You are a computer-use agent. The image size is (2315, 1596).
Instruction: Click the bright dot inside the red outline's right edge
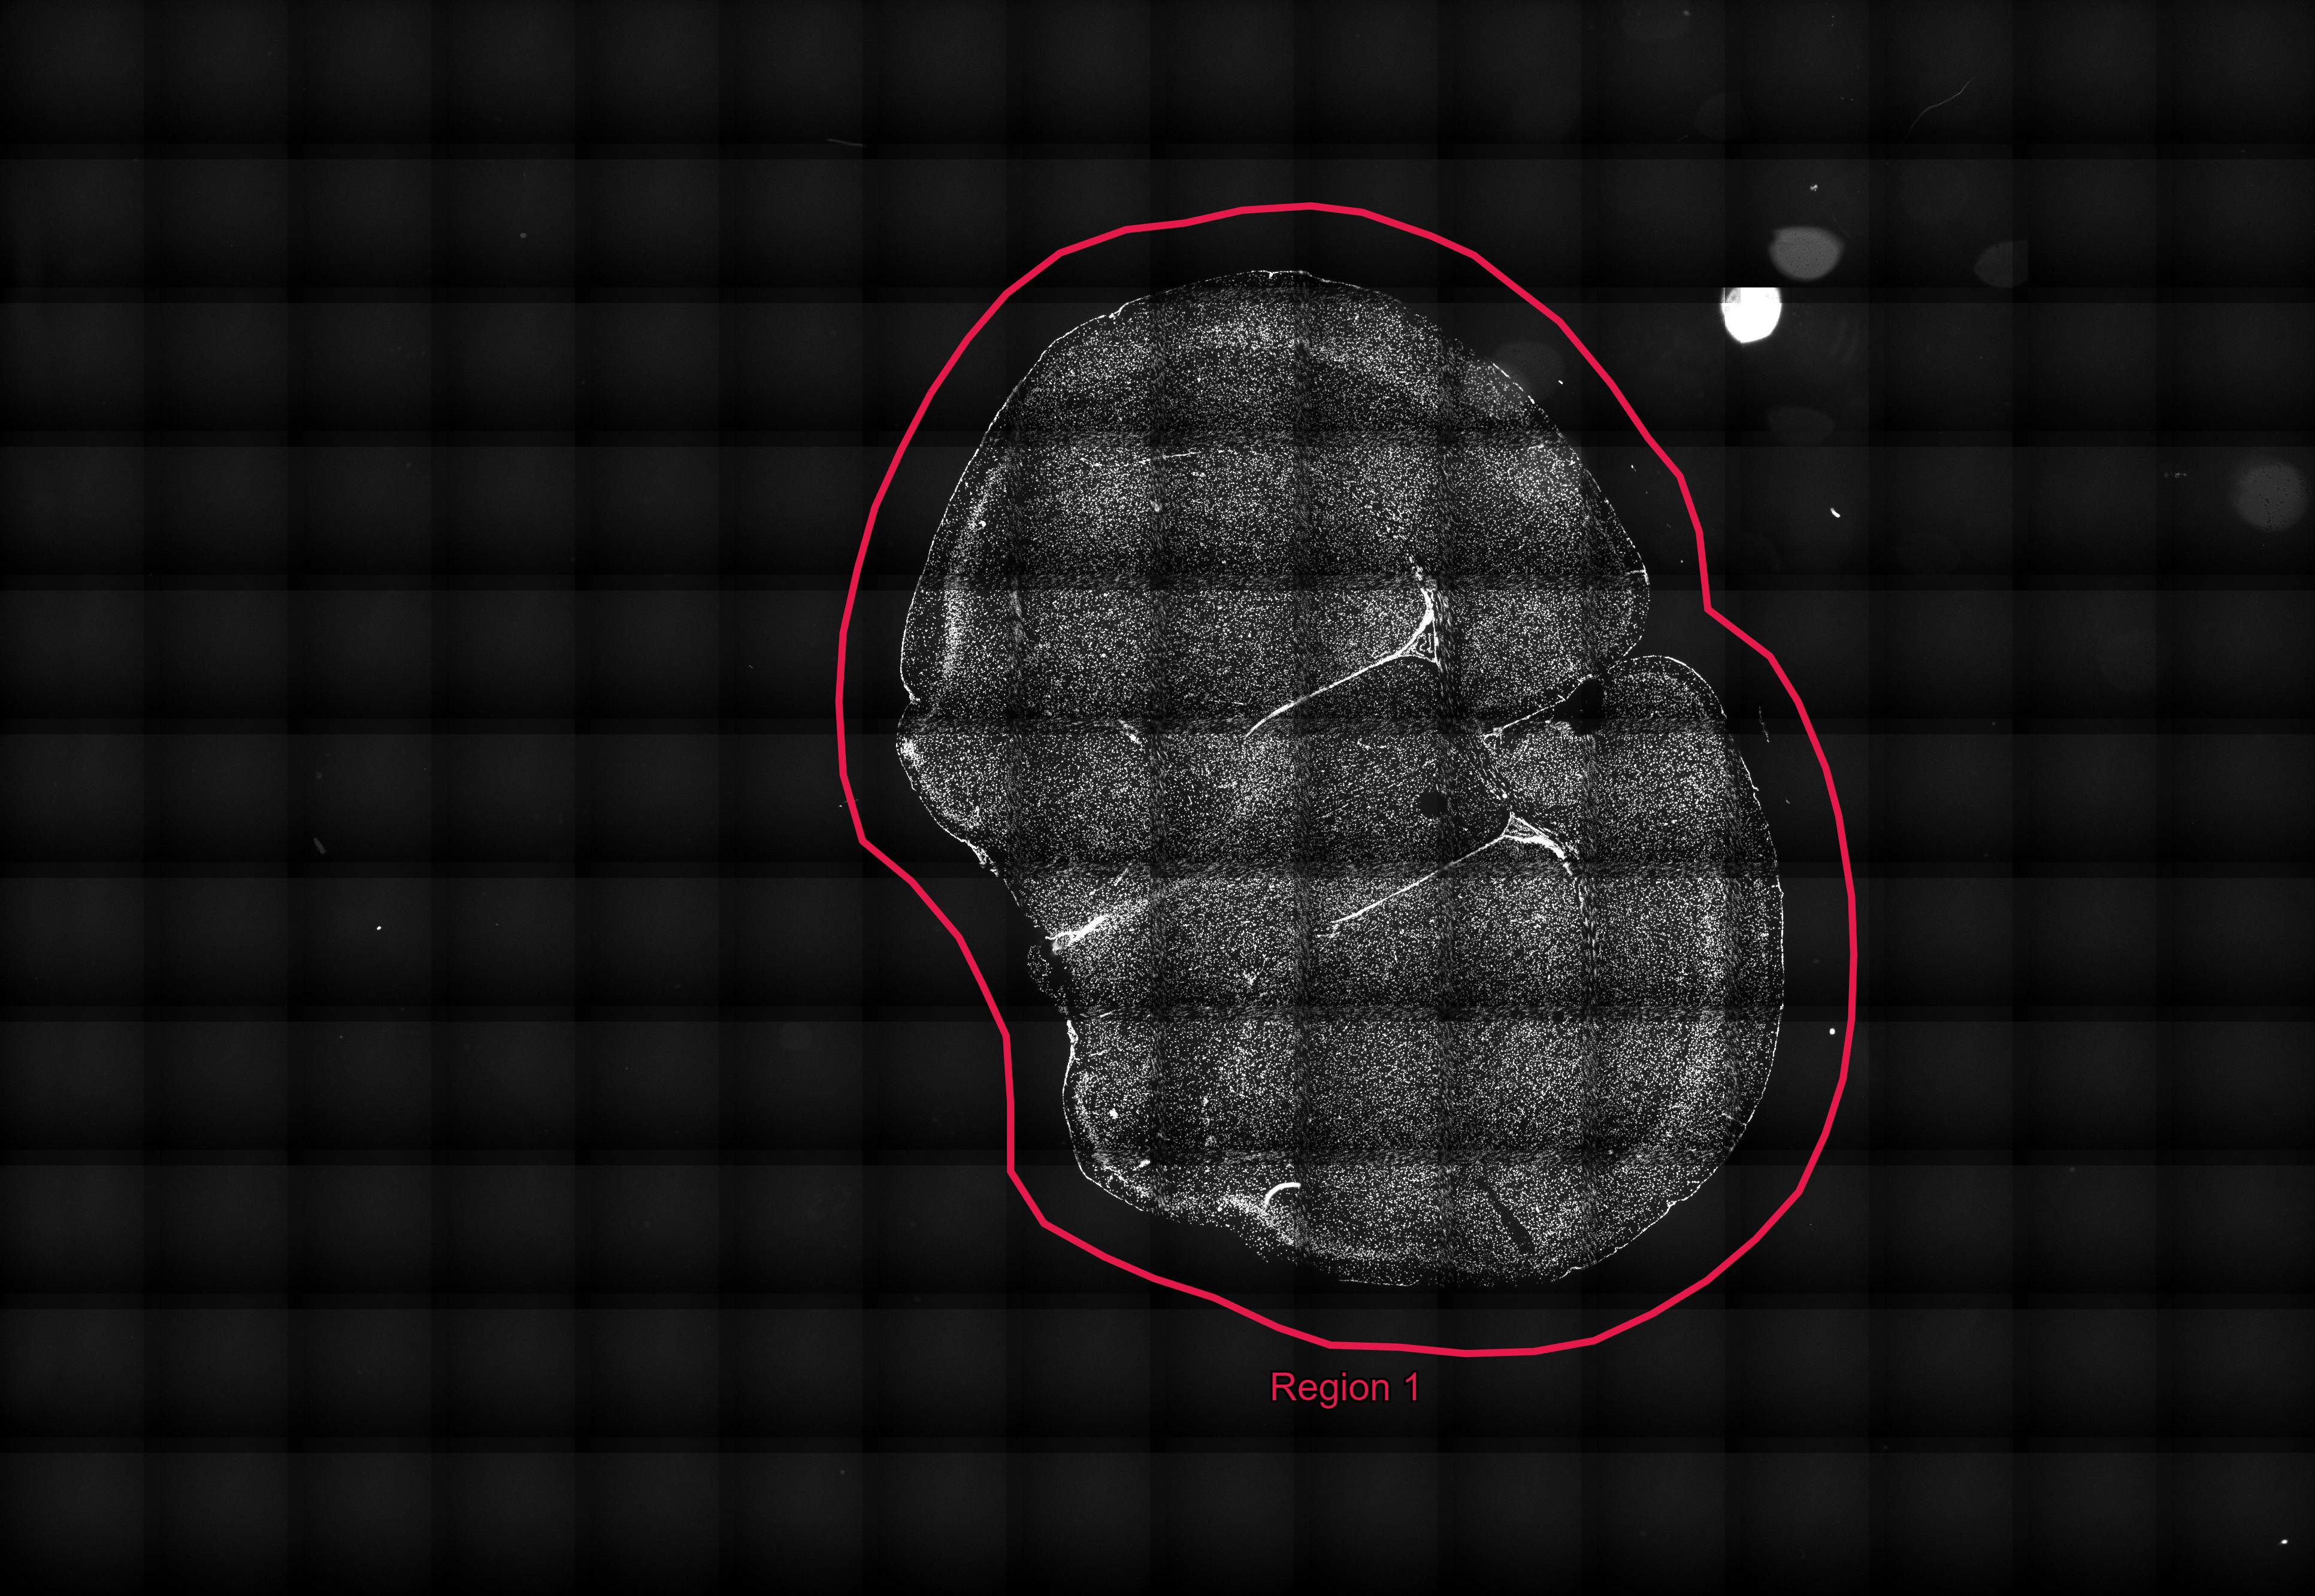[1832, 1031]
